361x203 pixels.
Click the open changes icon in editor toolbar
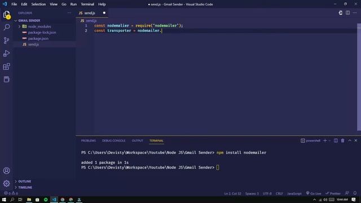point(340,13)
